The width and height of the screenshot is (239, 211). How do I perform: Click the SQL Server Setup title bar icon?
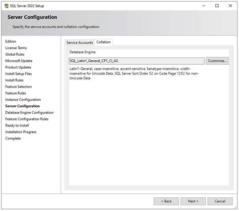tap(7, 6)
